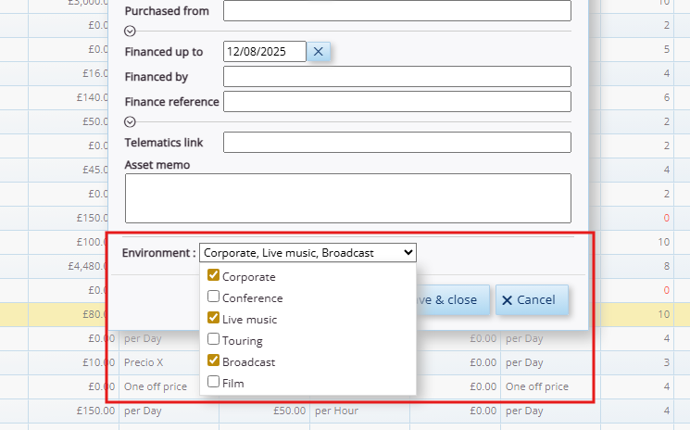Select the £4,480 price cell in background grid

[x=69, y=266]
